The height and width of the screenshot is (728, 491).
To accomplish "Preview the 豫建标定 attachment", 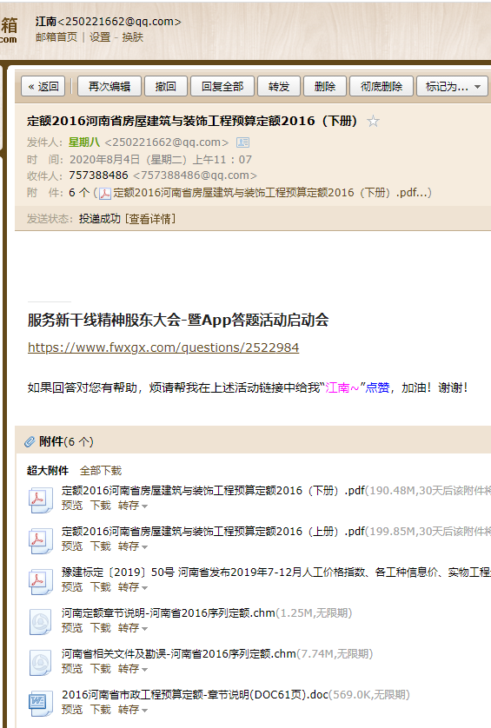I will [72, 587].
